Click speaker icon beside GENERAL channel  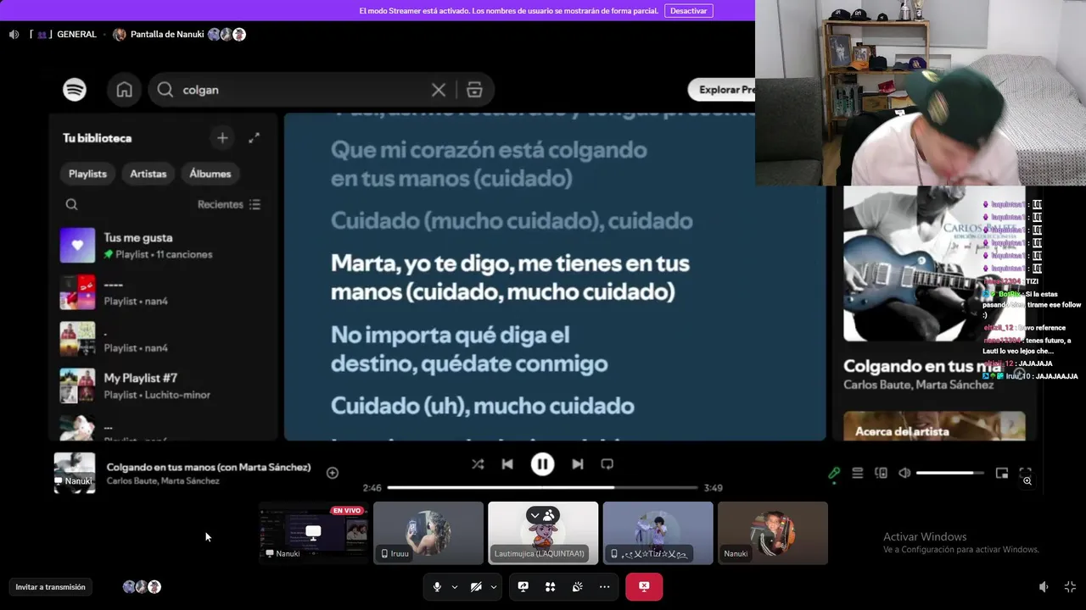(x=14, y=35)
